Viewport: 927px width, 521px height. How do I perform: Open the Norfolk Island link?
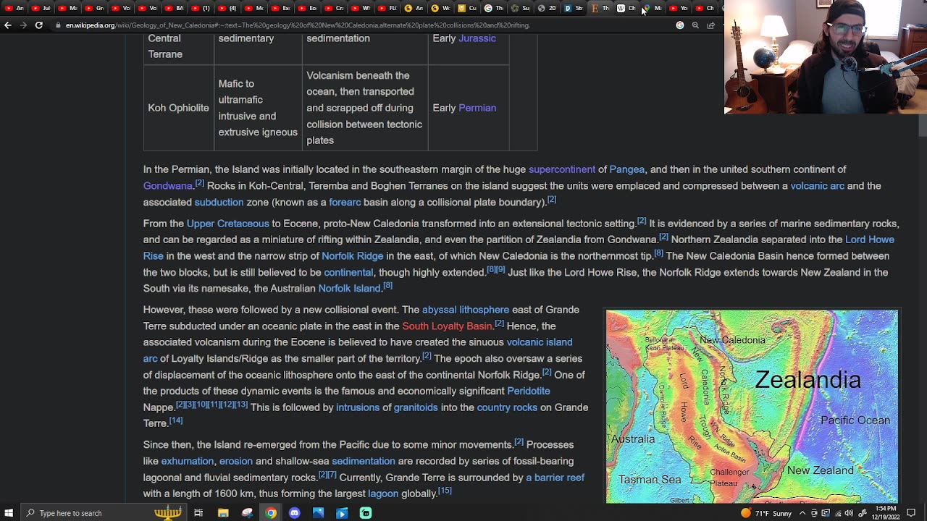(349, 289)
